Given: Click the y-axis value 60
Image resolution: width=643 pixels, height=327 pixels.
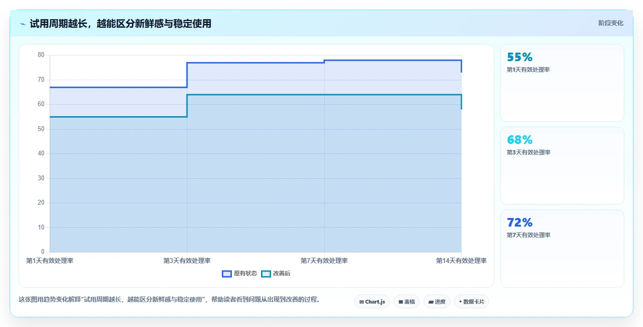Looking at the screenshot, I should 41,104.
